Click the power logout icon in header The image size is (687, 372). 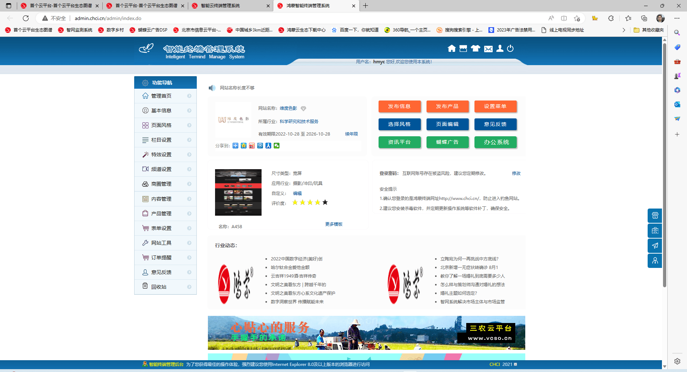pyautogui.click(x=510, y=49)
